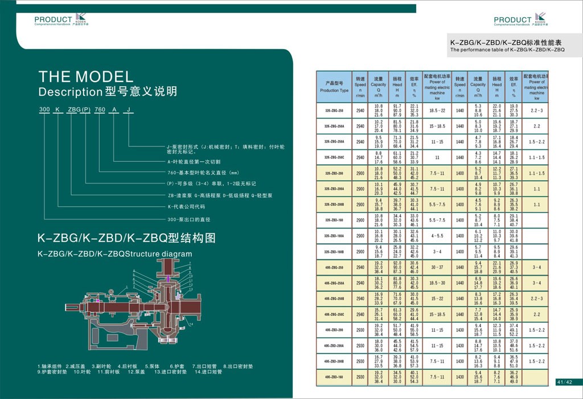This screenshot has width=583, height=399.
Task: Click the performance table title text
Action: [x=507, y=46]
